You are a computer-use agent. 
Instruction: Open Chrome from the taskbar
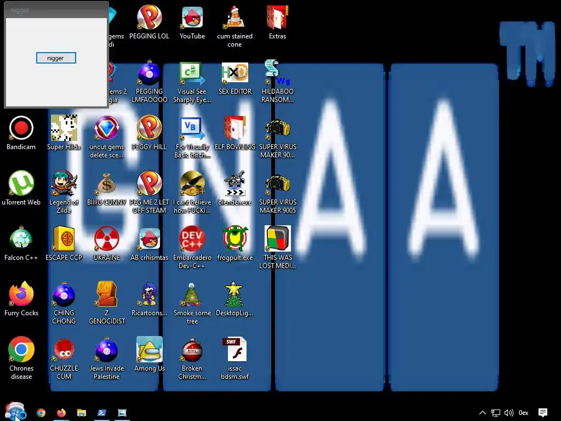click(x=41, y=413)
